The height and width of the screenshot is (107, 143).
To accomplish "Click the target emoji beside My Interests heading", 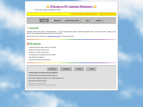I will (x=28, y=44).
